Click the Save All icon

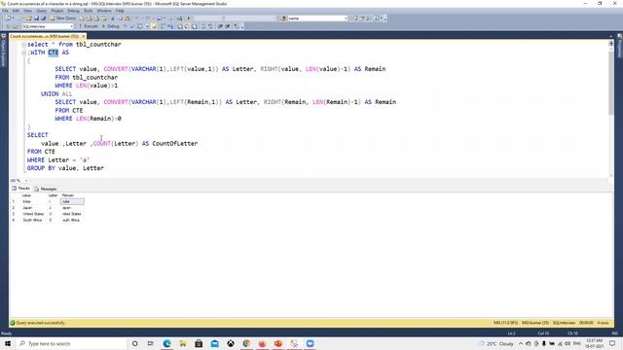point(43,18)
